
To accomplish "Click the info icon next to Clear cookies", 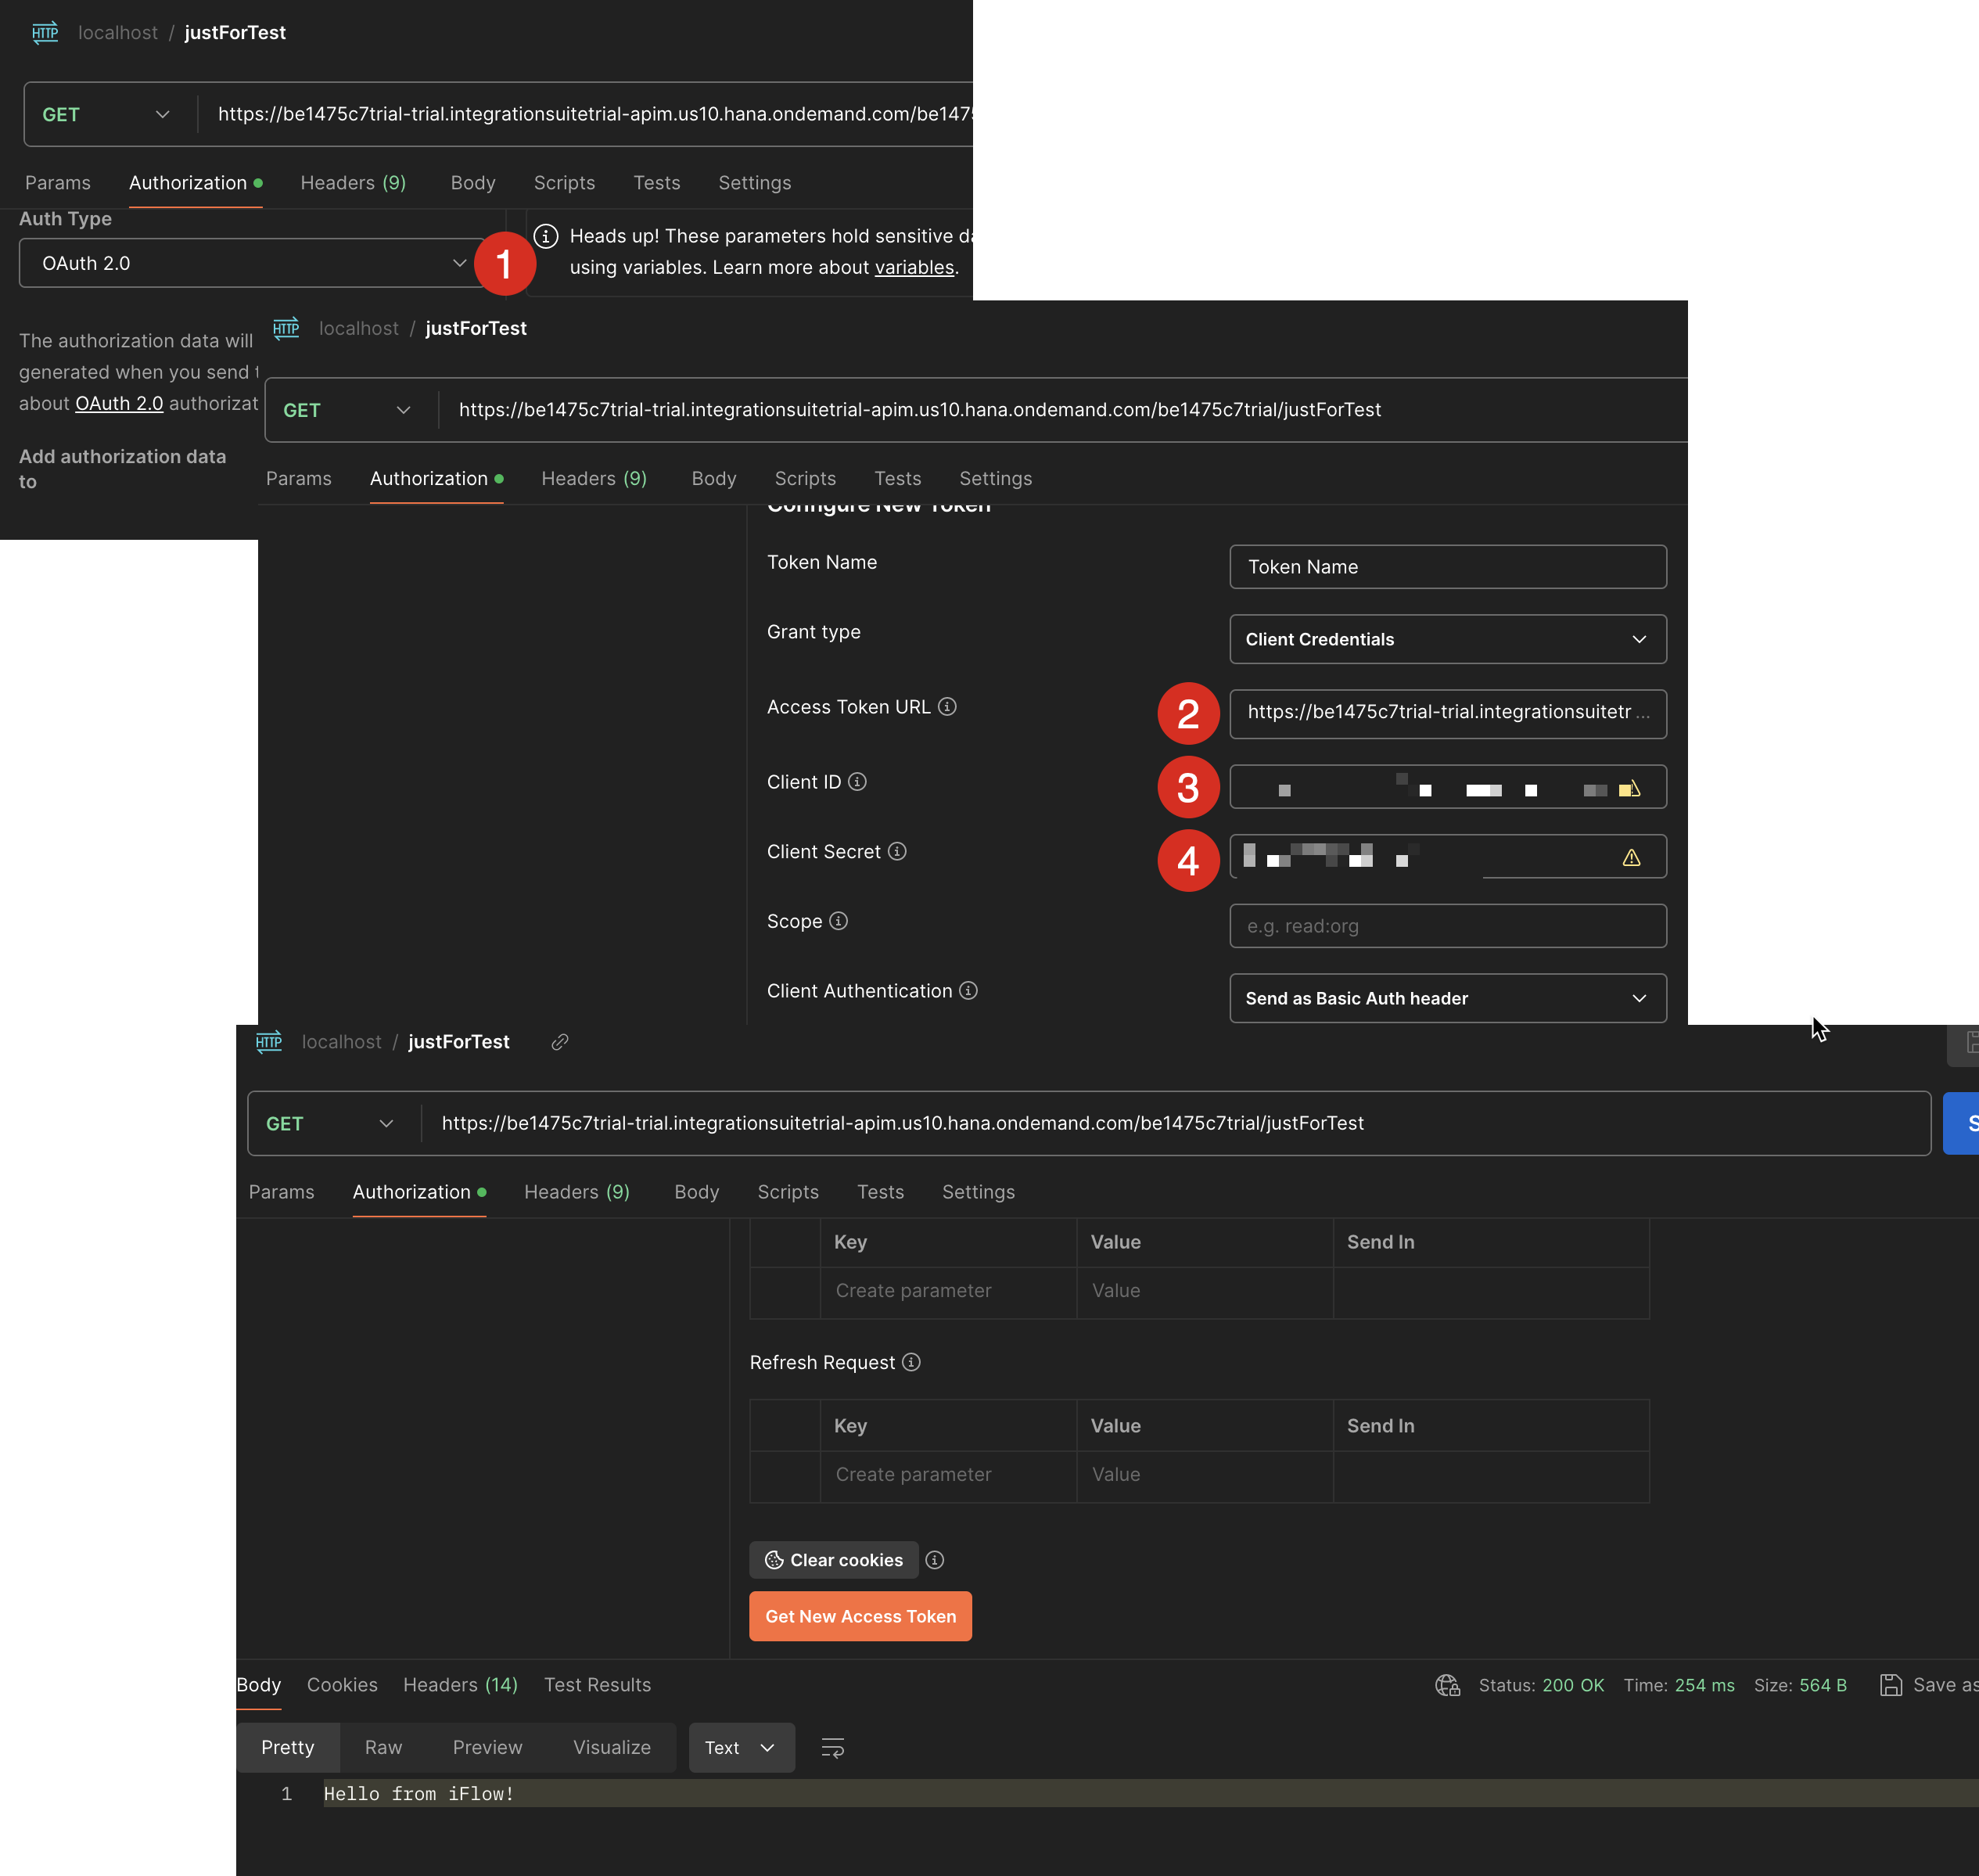I will tap(935, 1559).
